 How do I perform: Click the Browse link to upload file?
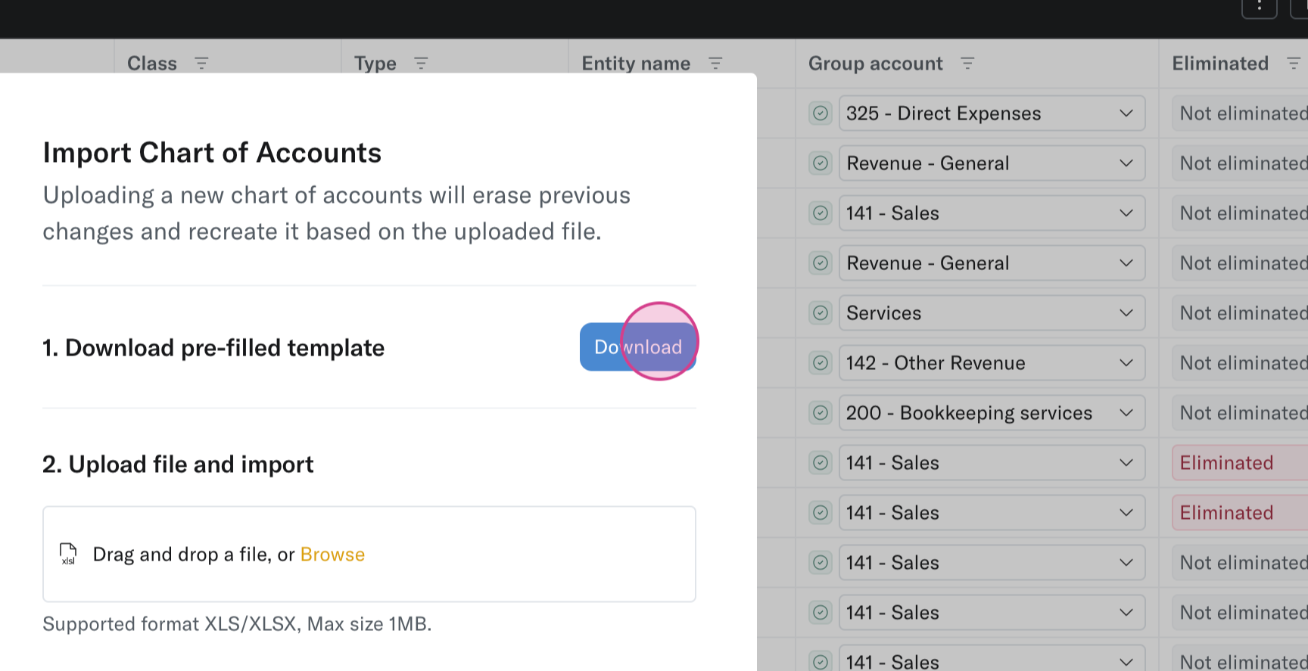[x=332, y=555]
